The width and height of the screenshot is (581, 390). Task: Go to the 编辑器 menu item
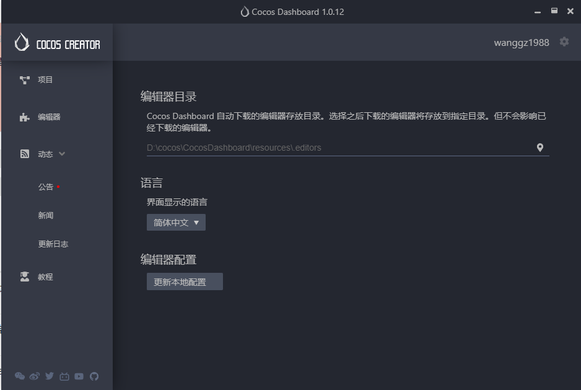[x=49, y=117]
